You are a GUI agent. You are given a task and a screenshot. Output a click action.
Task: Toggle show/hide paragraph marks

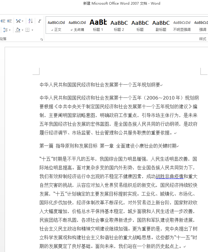coord(40,21)
